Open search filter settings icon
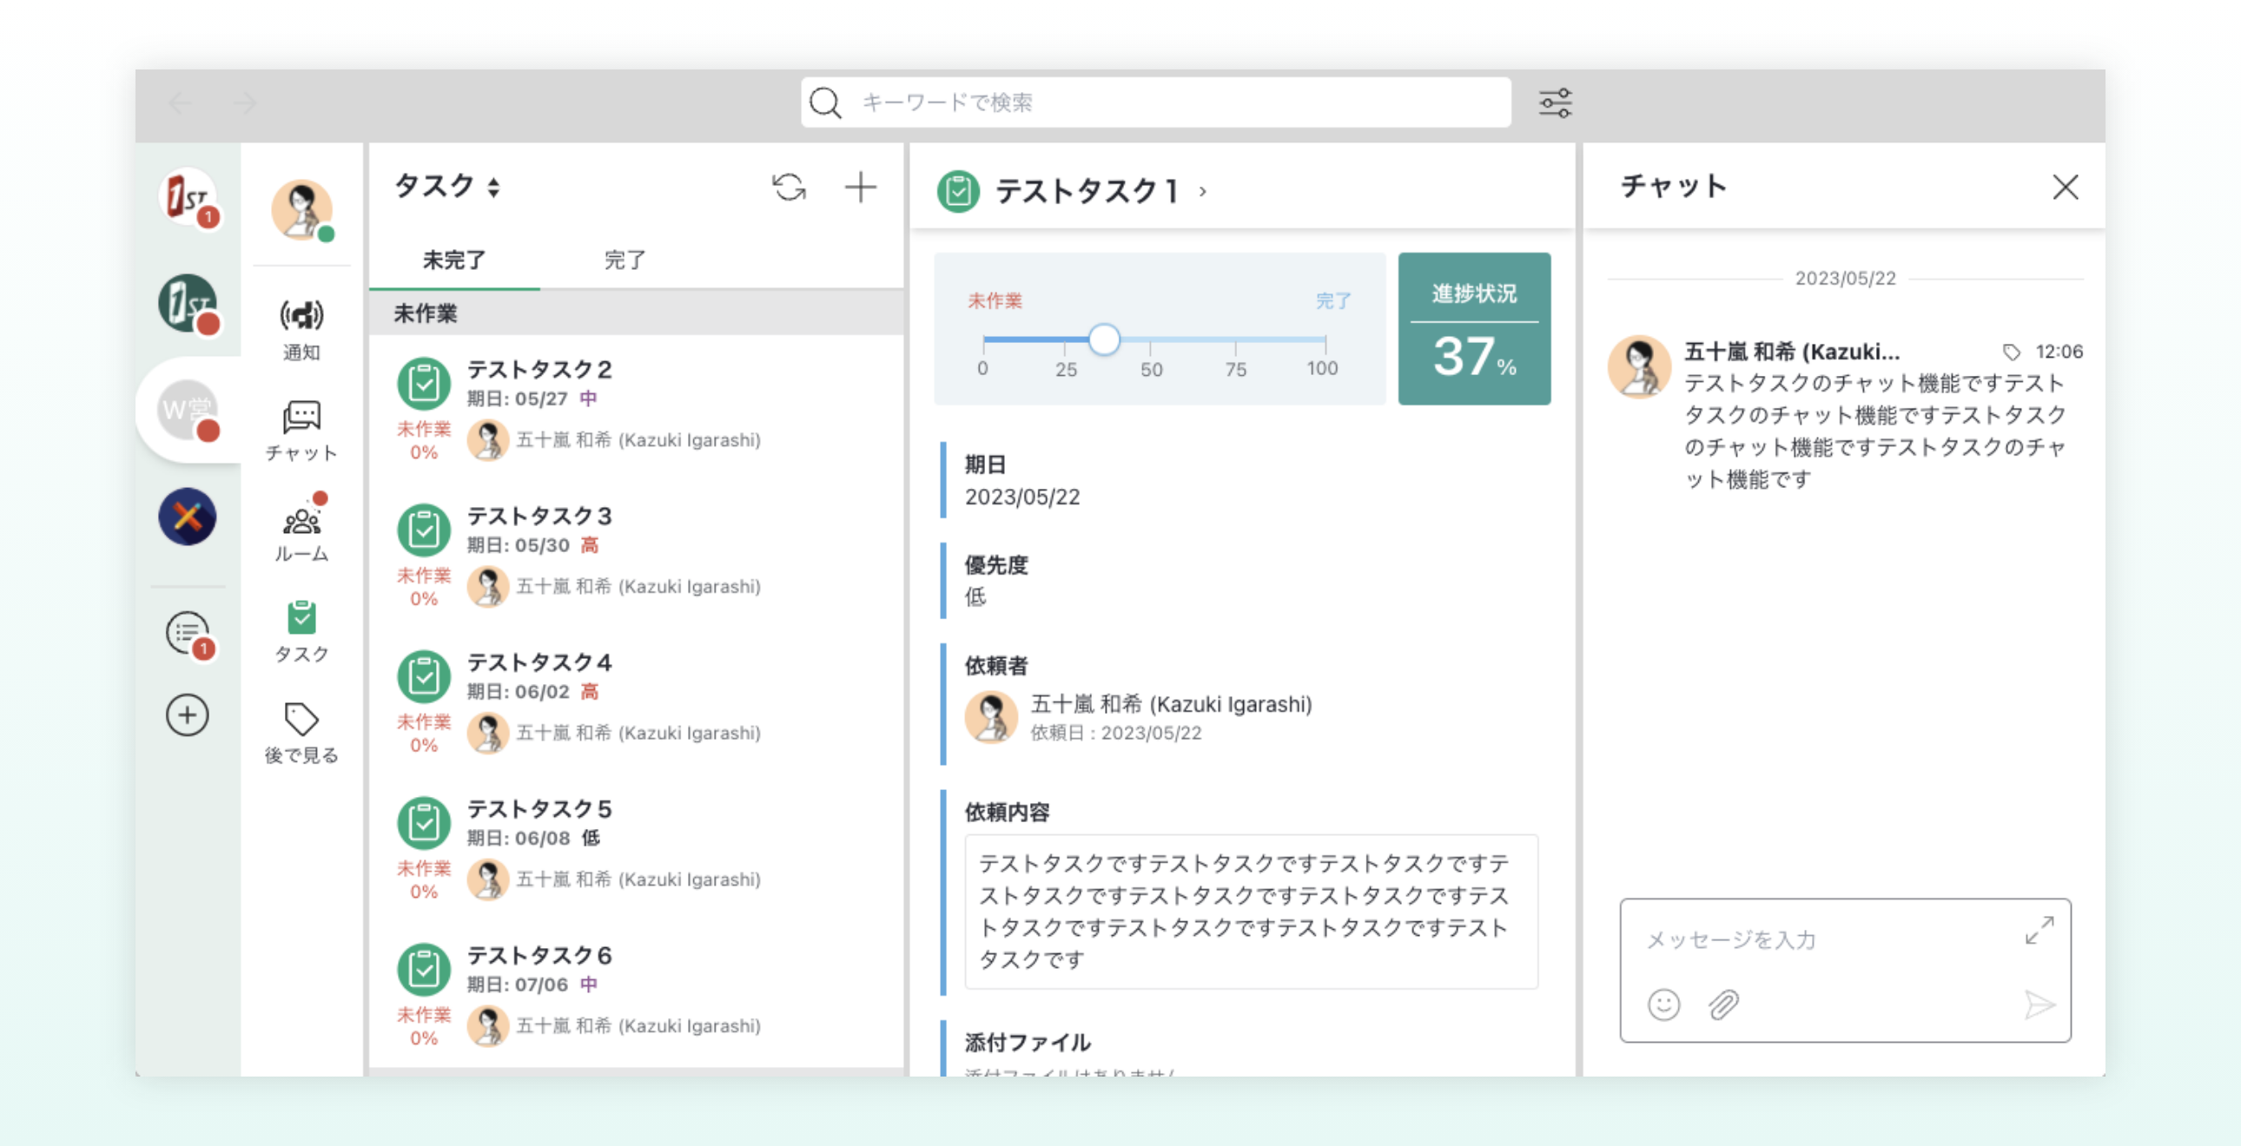The width and height of the screenshot is (2241, 1146). [1555, 102]
